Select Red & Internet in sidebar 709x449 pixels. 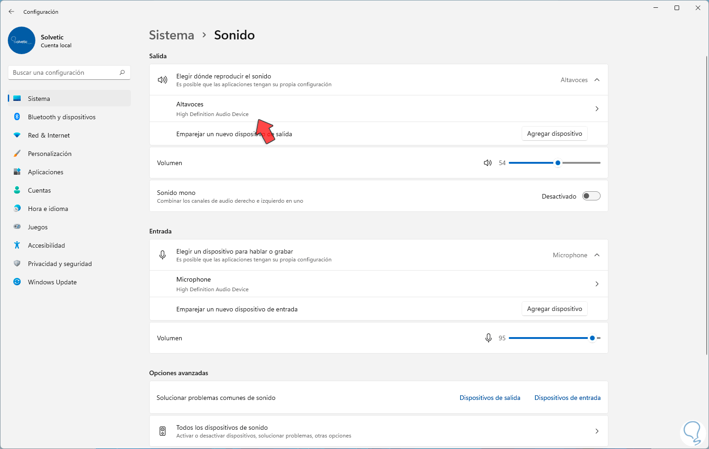(x=49, y=135)
